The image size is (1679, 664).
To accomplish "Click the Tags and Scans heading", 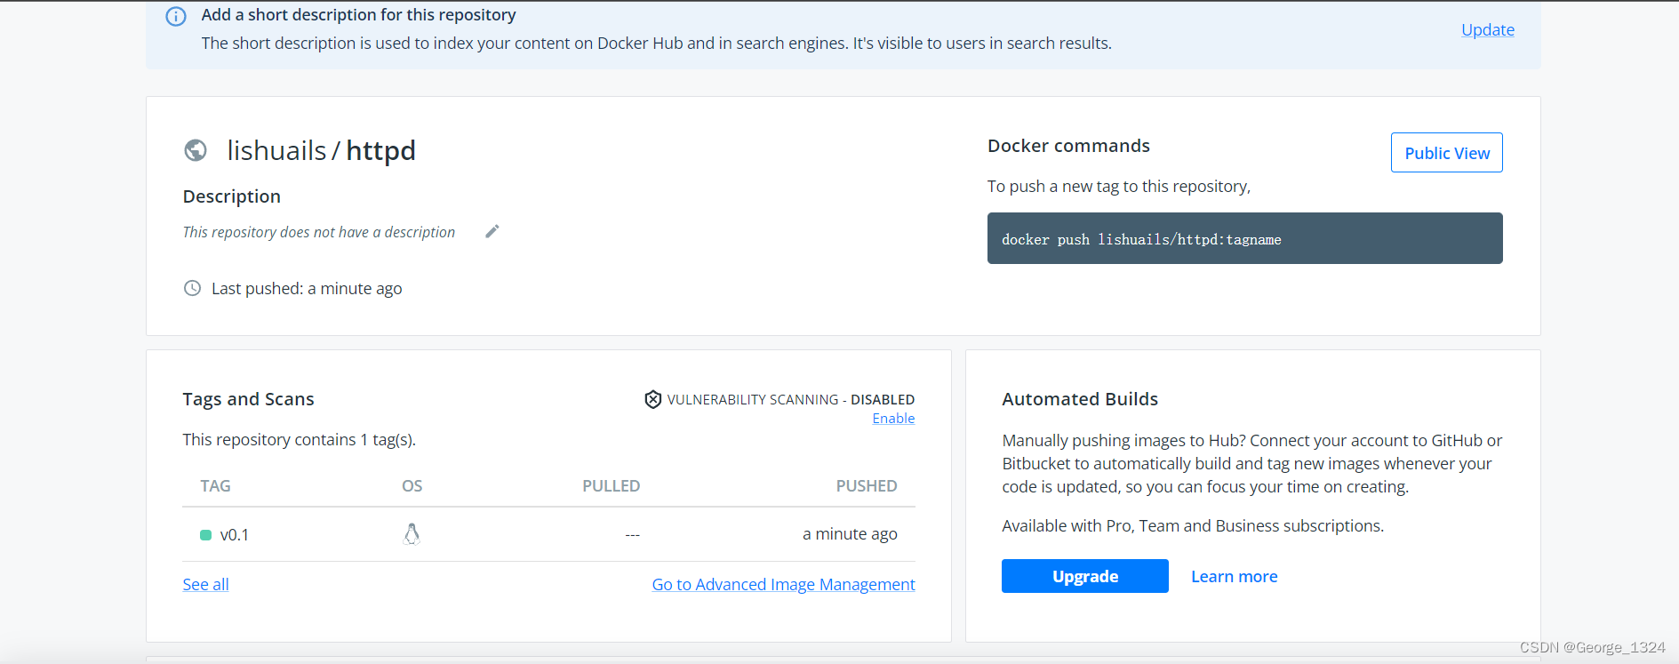I will click(x=248, y=399).
